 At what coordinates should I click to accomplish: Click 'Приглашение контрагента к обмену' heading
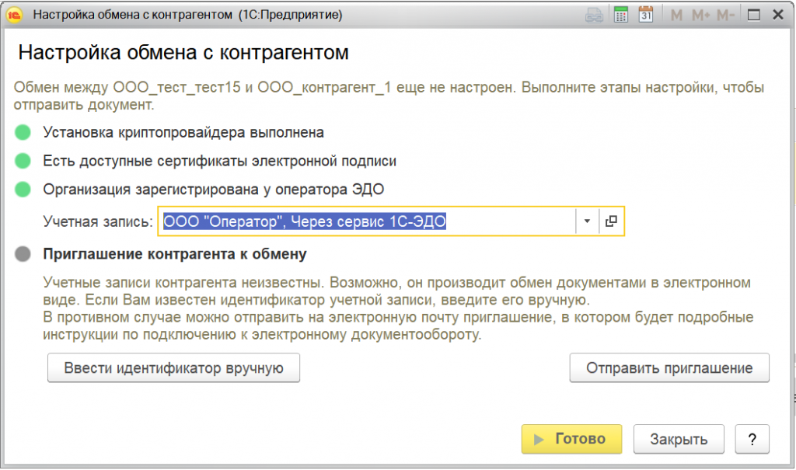(x=175, y=254)
